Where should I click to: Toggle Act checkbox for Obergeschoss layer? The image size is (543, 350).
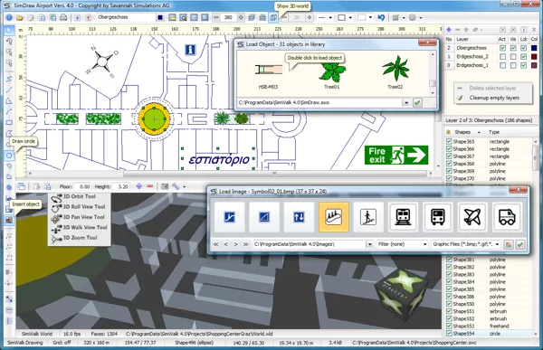(502, 48)
